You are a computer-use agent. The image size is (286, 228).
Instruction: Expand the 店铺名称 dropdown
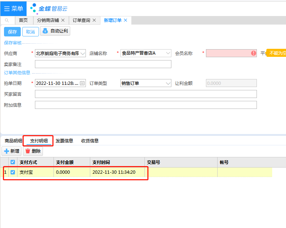coord(168,54)
